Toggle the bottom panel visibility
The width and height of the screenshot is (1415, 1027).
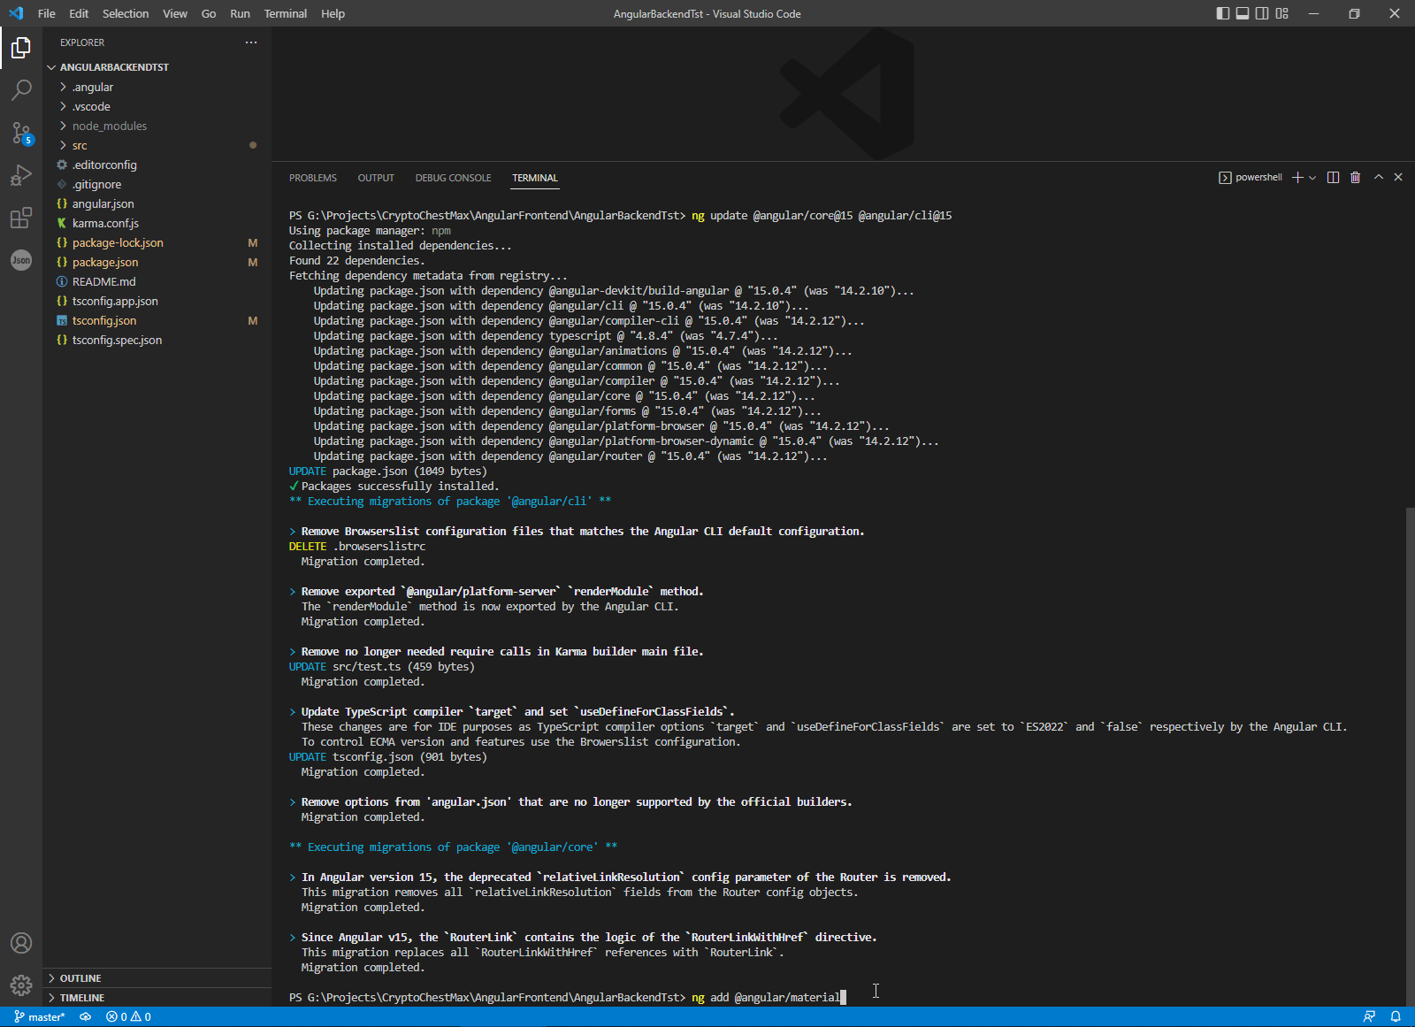click(x=1243, y=13)
